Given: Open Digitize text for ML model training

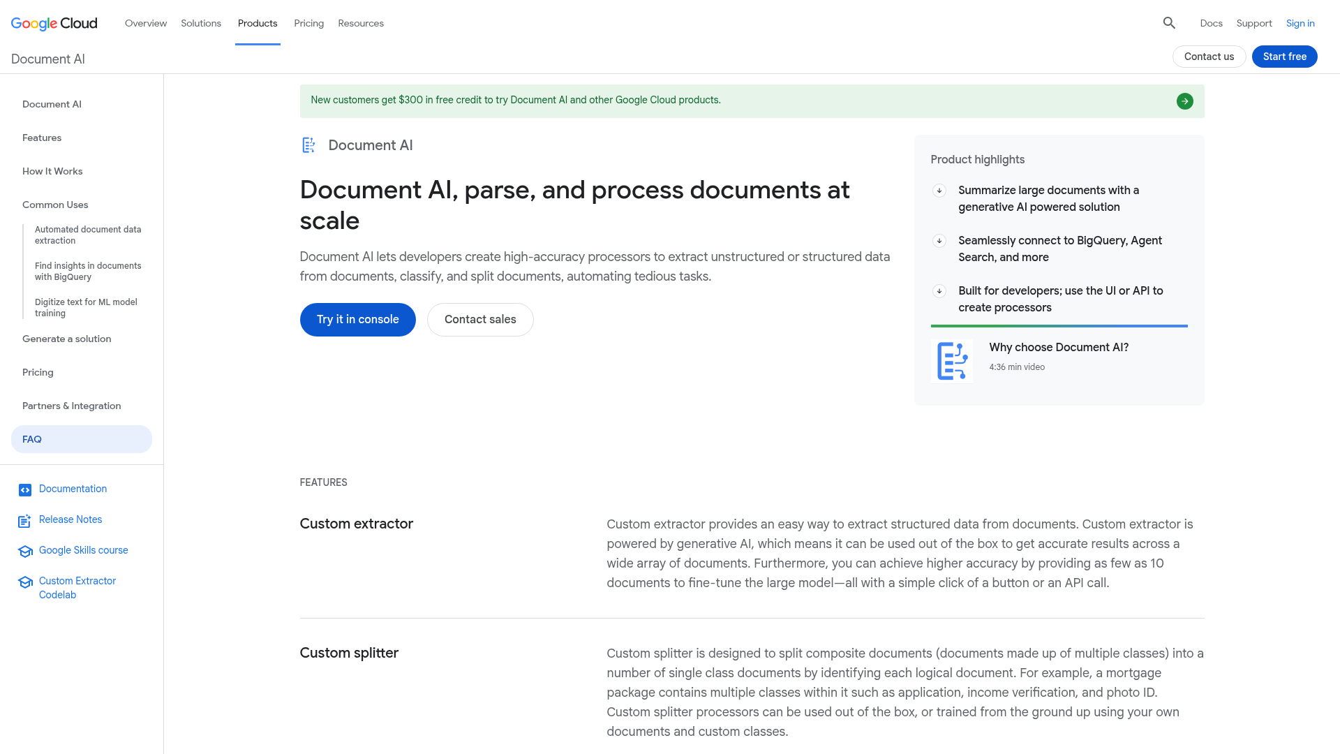Looking at the screenshot, I should pyautogui.click(x=86, y=307).
